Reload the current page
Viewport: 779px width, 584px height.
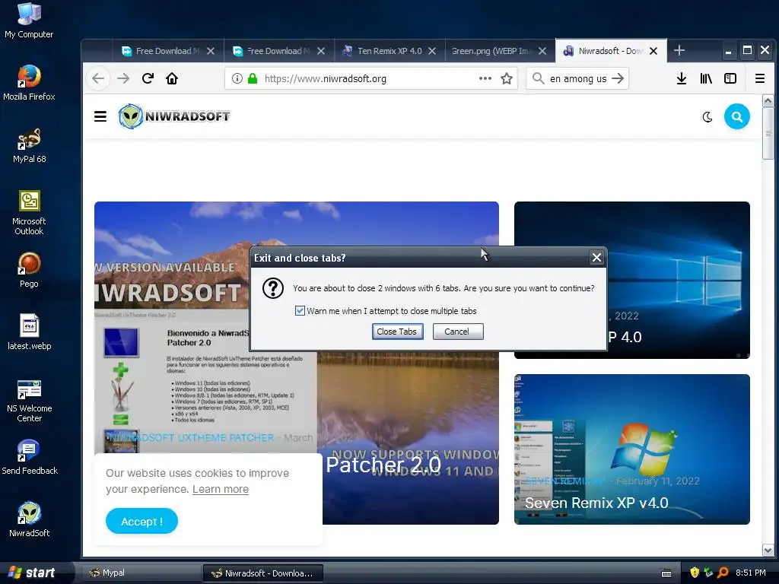point(148,78)
